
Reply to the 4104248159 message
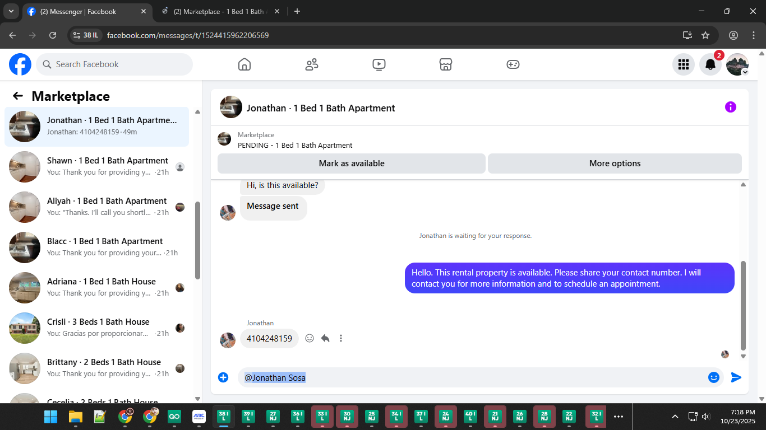[x=325, y=338]
